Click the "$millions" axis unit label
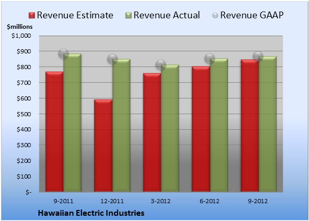The width and height of the screenshot is (309, 221). click(19, 27)
